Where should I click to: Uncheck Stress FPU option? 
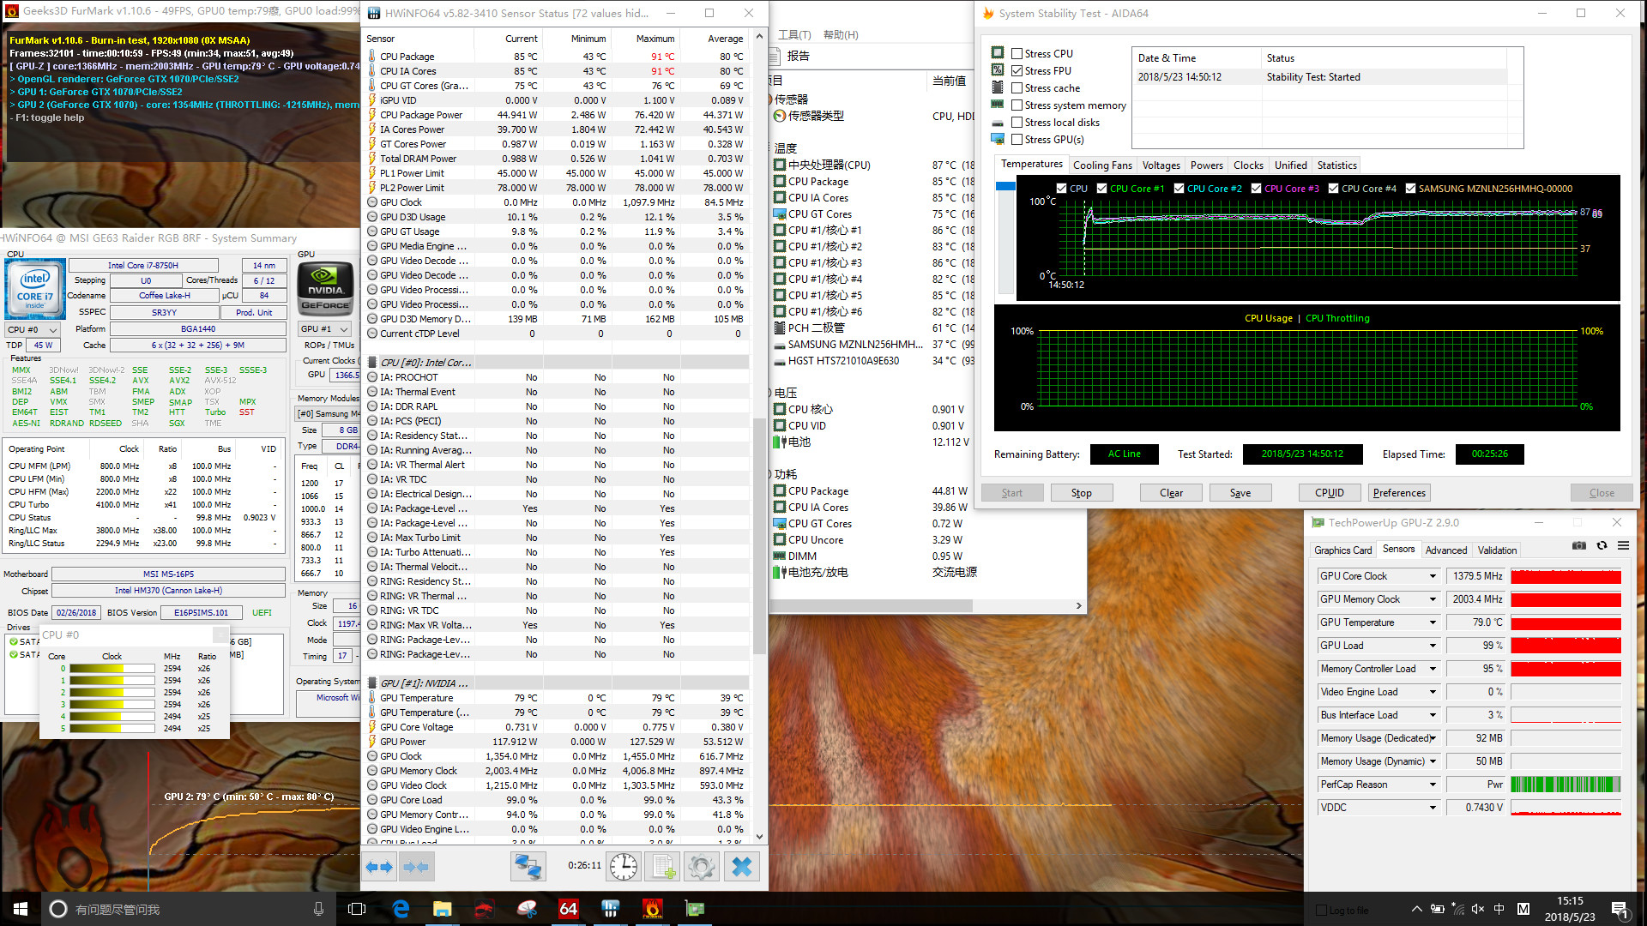[1017, 70]
